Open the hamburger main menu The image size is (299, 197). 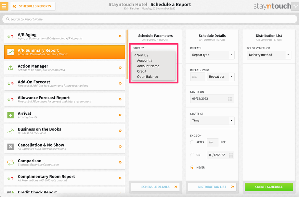pos(4,6)
